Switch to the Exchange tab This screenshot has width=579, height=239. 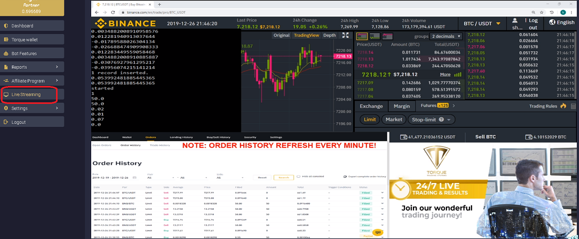coord(371,106)
